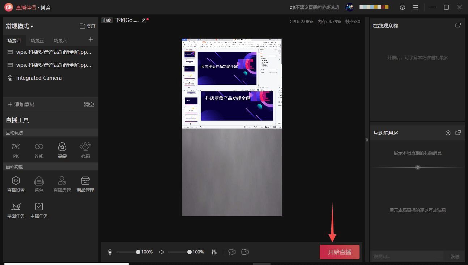Open the help question mark icon

pyautogui.click(x=403, y=7)
